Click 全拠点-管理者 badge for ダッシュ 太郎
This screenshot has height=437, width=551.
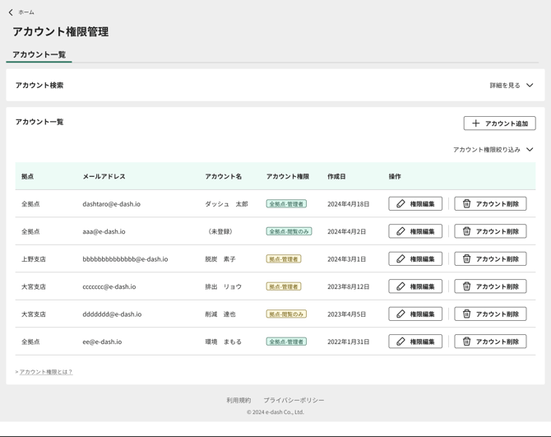286,204
